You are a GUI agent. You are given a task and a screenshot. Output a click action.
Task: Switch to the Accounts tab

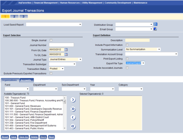pyautogui.click(x=27, y=80)
